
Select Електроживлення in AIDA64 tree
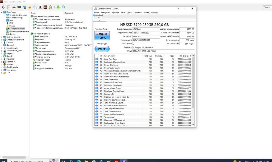[x=17, y=29]
